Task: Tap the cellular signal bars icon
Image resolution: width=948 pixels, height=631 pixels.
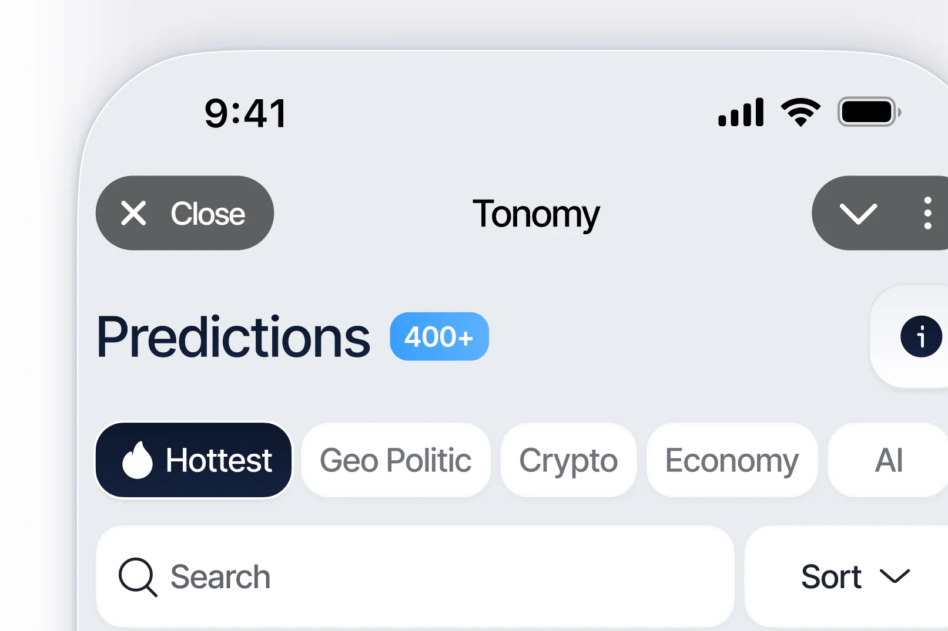Action: tap(741, 112)
